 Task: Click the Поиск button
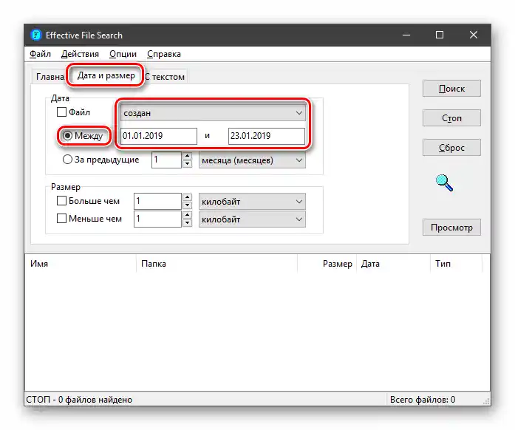point(451,89)
